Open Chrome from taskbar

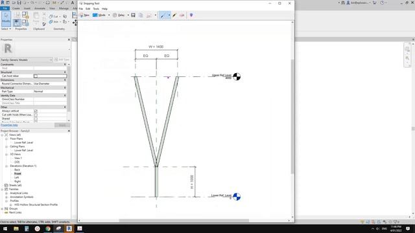click(x=48, y=228)
